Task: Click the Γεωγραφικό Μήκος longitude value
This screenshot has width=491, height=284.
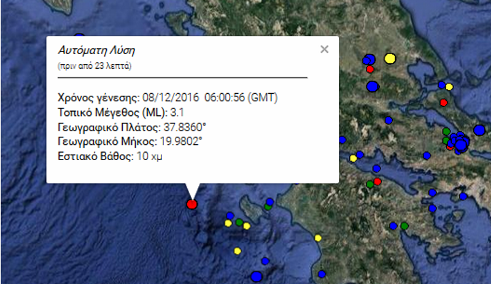Action: (181, 142)
